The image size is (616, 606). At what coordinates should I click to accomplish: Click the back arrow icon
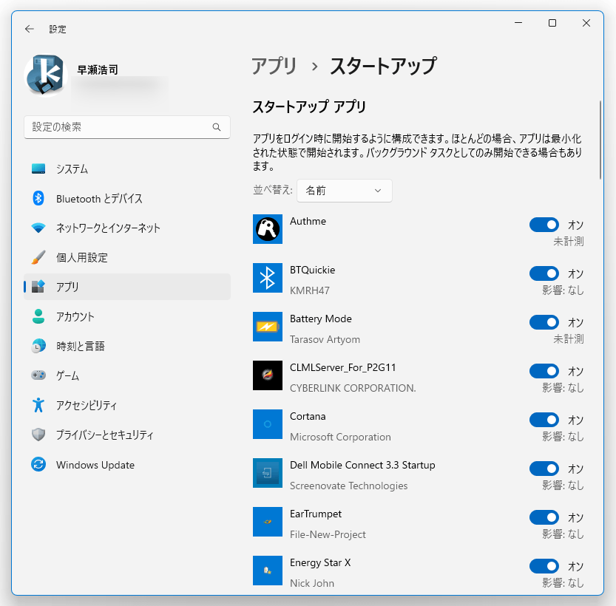point(30,29)
